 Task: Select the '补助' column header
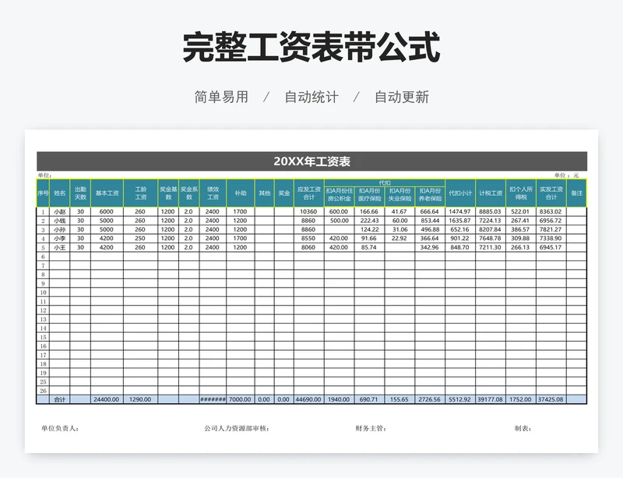[x=241, y=193]
